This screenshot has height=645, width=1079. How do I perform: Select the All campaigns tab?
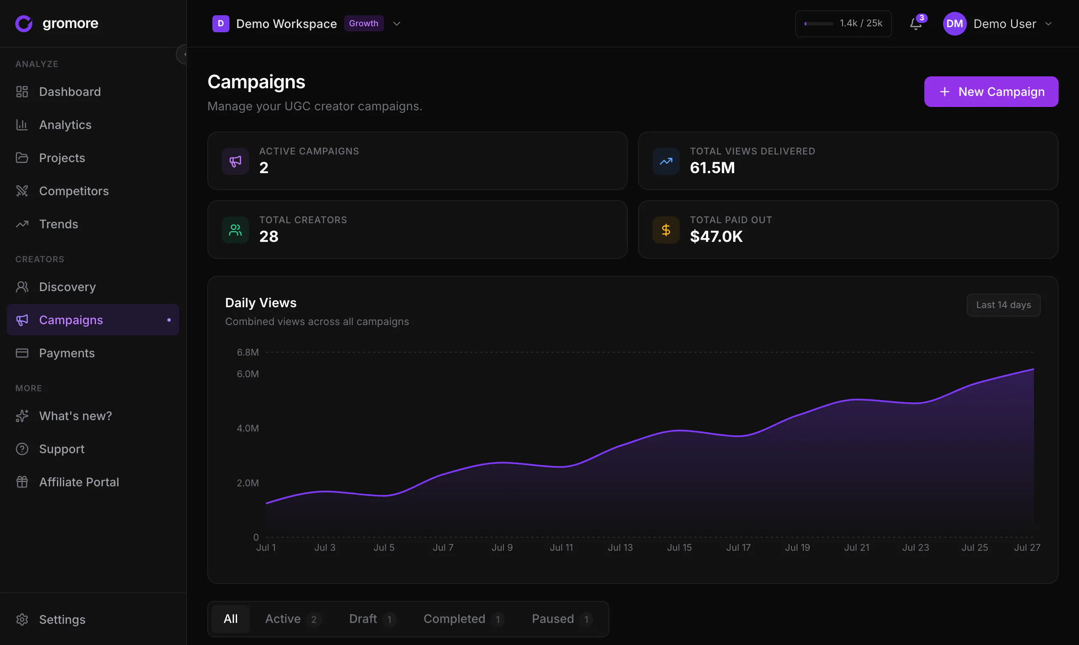231,619
